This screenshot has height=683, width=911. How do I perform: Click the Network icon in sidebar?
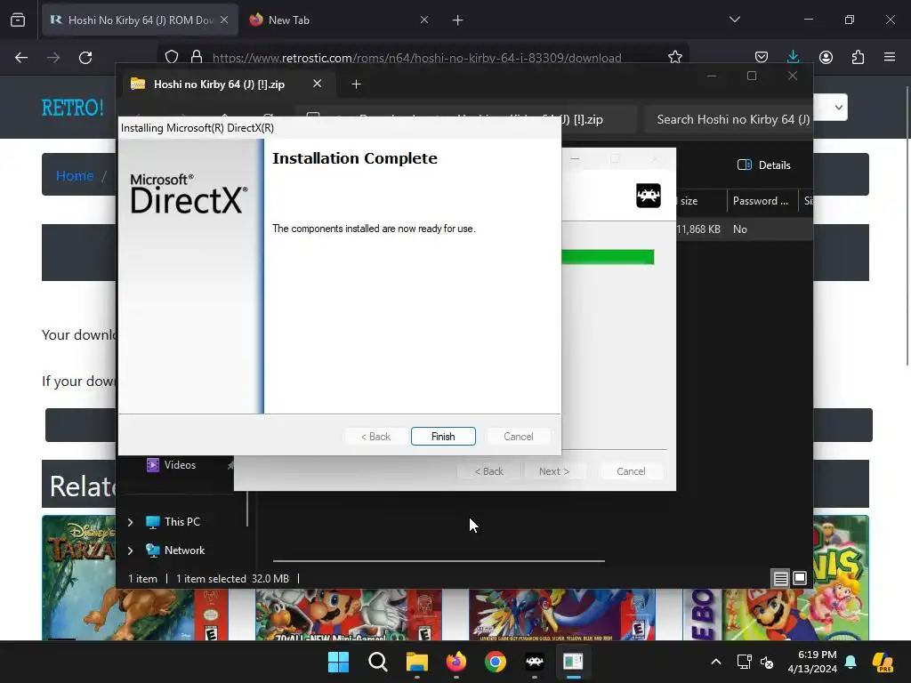(x=153, y=550)
